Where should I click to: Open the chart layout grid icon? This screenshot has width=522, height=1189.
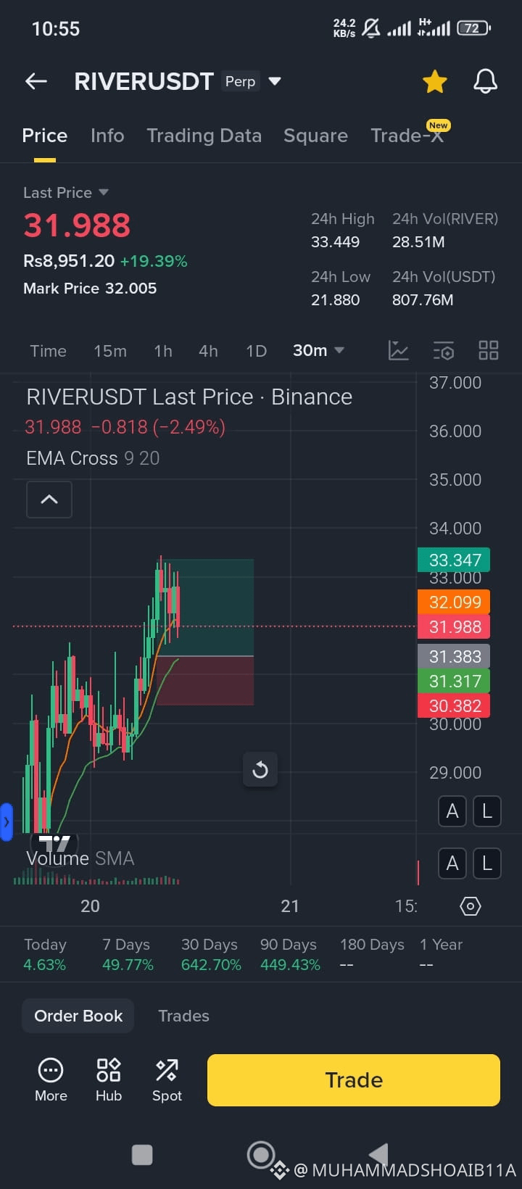(x=489, y=351)
